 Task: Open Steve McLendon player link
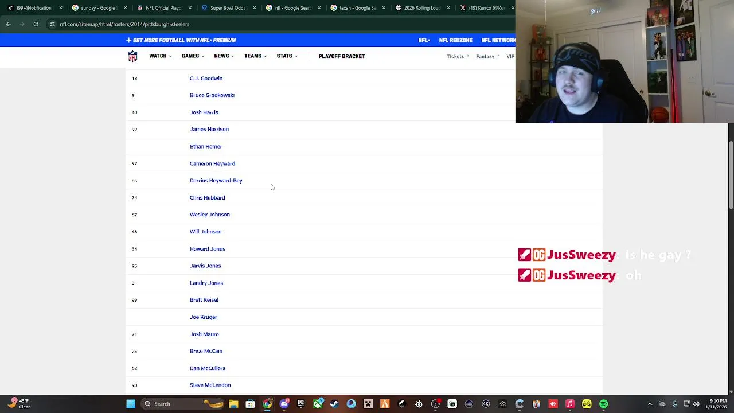tap(210, 385)
